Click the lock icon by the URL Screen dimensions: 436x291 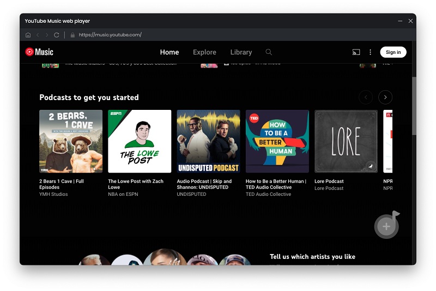72,35
